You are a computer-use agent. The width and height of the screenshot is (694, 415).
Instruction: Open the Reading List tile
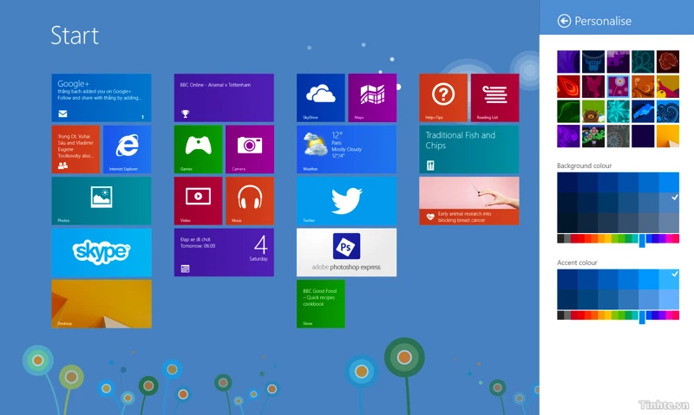494,98
